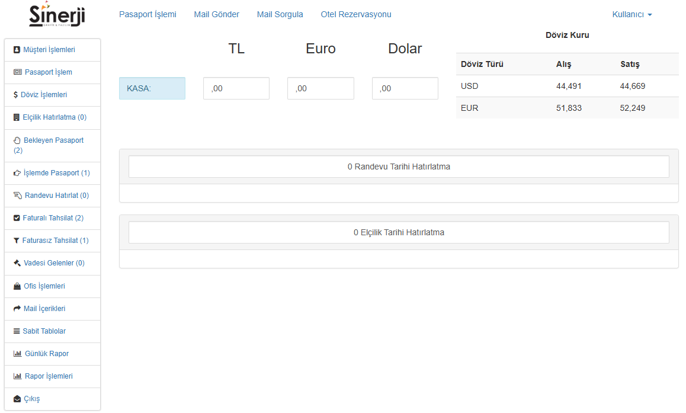
Task: Open Mail Sorgula from the navbar
Action: [x=280, y=14]
